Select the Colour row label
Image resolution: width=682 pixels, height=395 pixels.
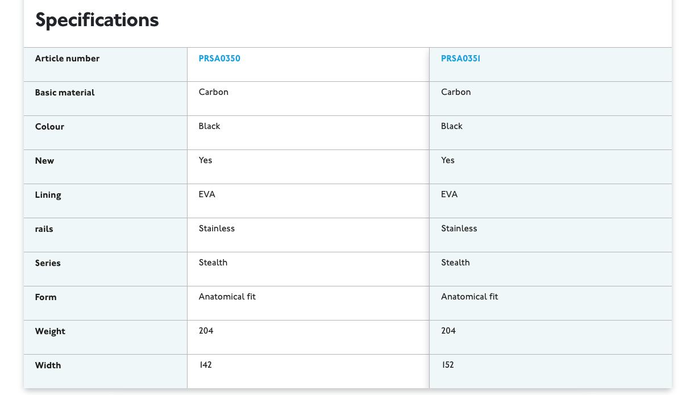tap(49, 127)
